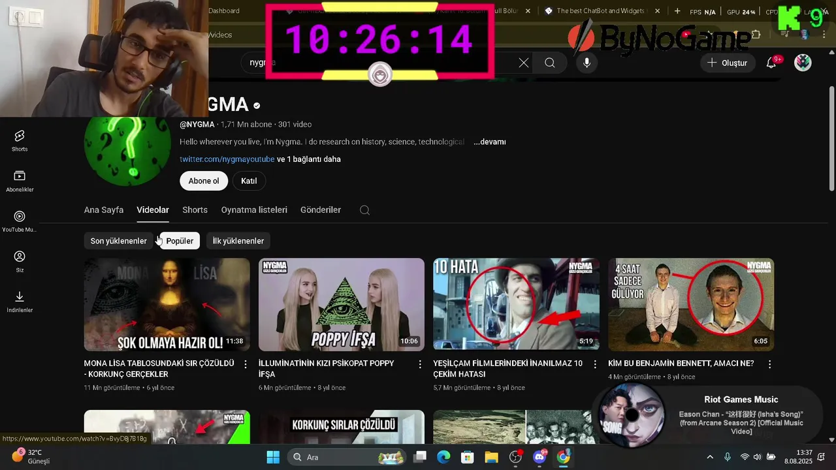Viewport: 836px width, 470px height.
Task: Click the magnifier search button
Action: [550, 63]
